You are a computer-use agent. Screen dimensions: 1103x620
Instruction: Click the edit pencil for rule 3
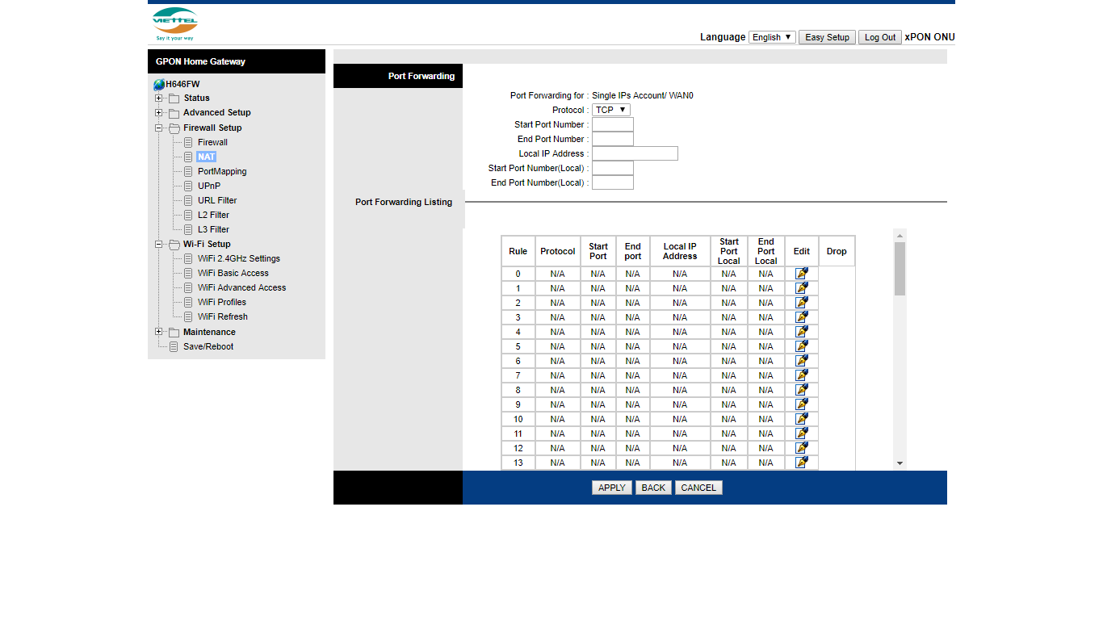(801, 317)
